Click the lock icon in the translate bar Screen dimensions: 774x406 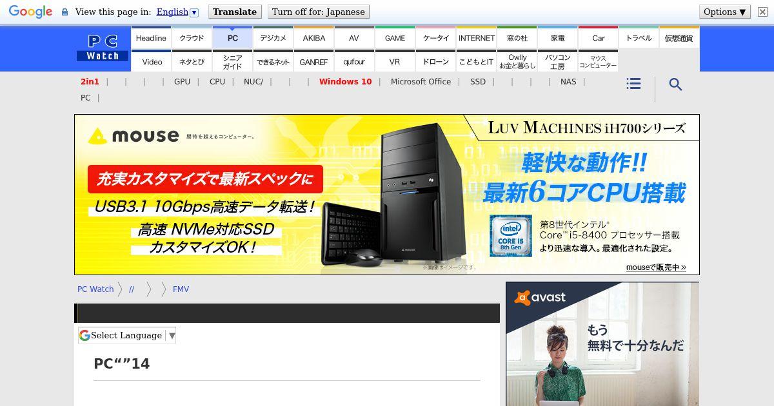pyautogui.click(x=64, y=12)
